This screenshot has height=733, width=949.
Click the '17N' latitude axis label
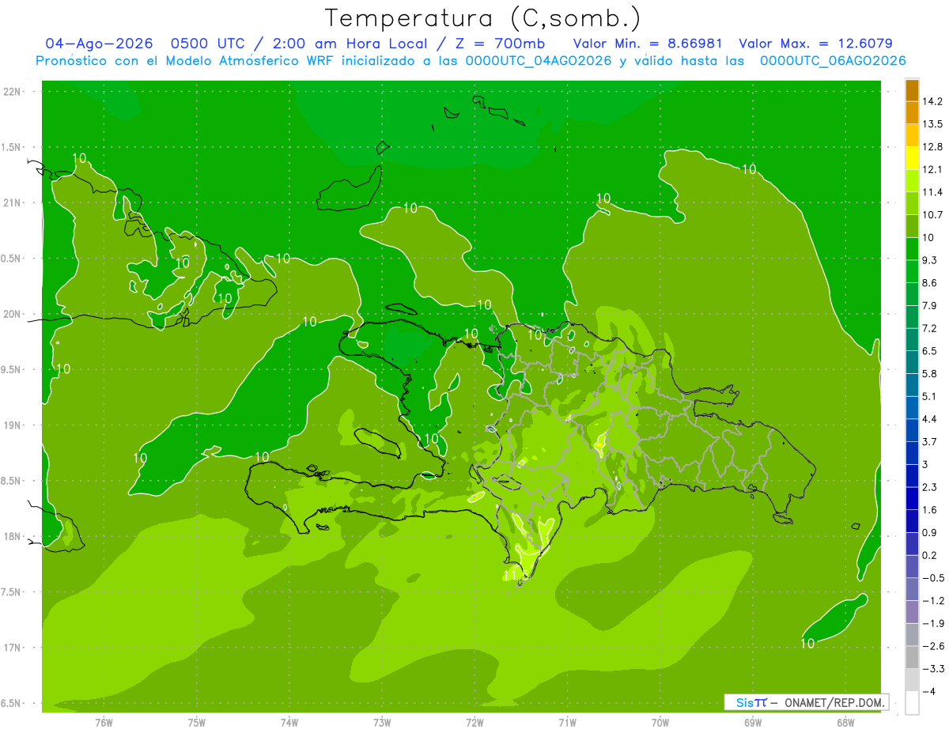[x=12, y=648]
